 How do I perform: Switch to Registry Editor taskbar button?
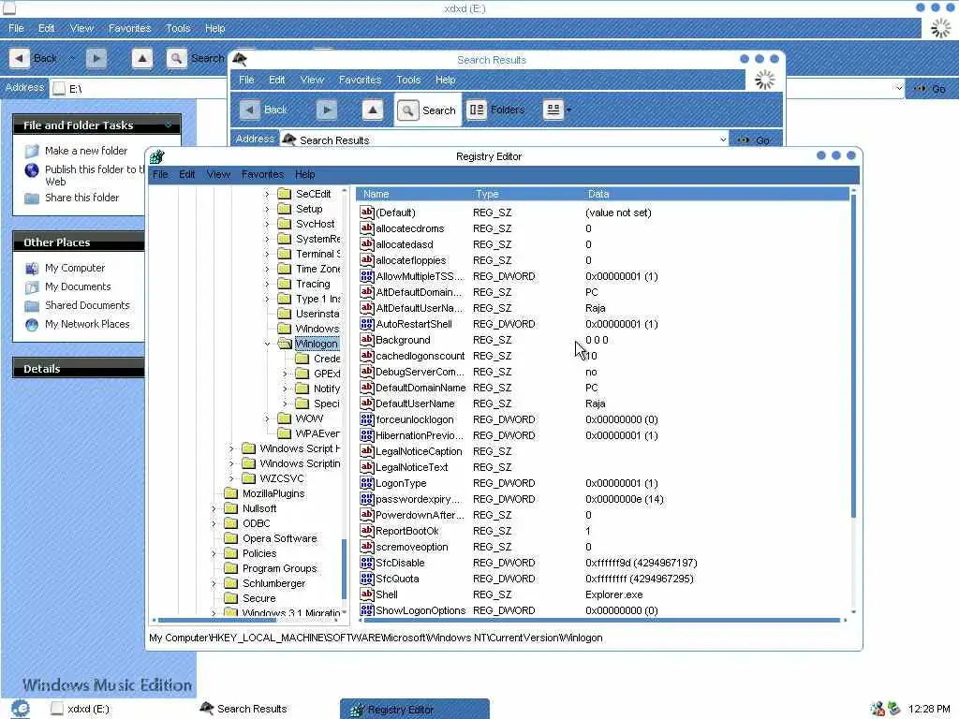(415, 710)
